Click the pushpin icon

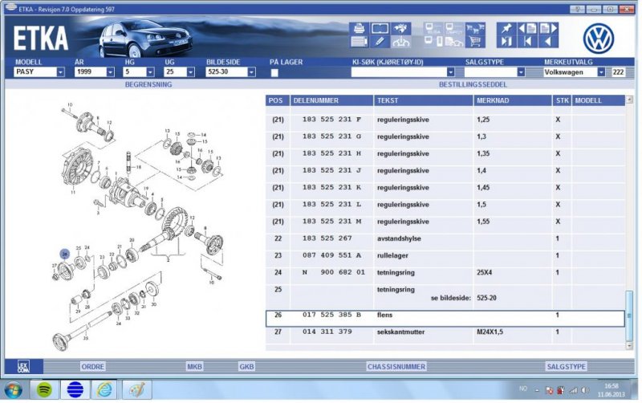point(506,29)
